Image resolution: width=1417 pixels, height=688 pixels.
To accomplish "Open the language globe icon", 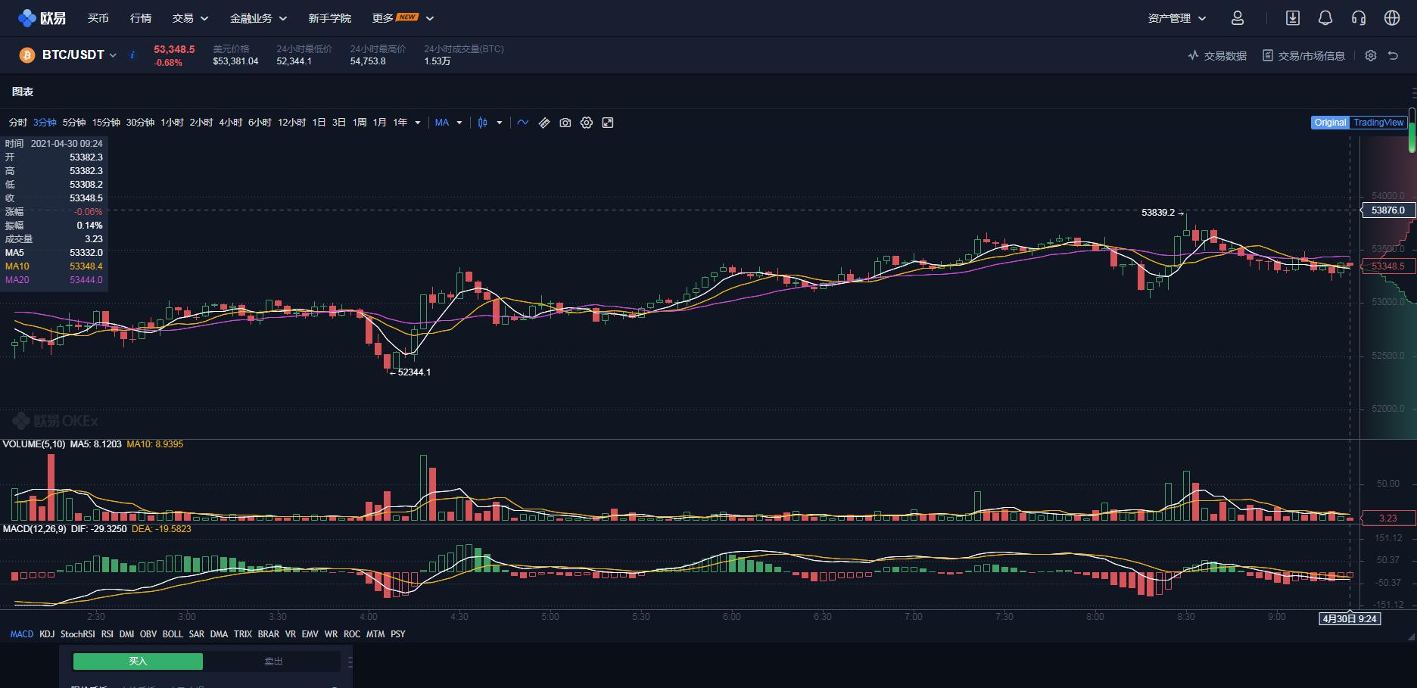I will pos(1392,17).
